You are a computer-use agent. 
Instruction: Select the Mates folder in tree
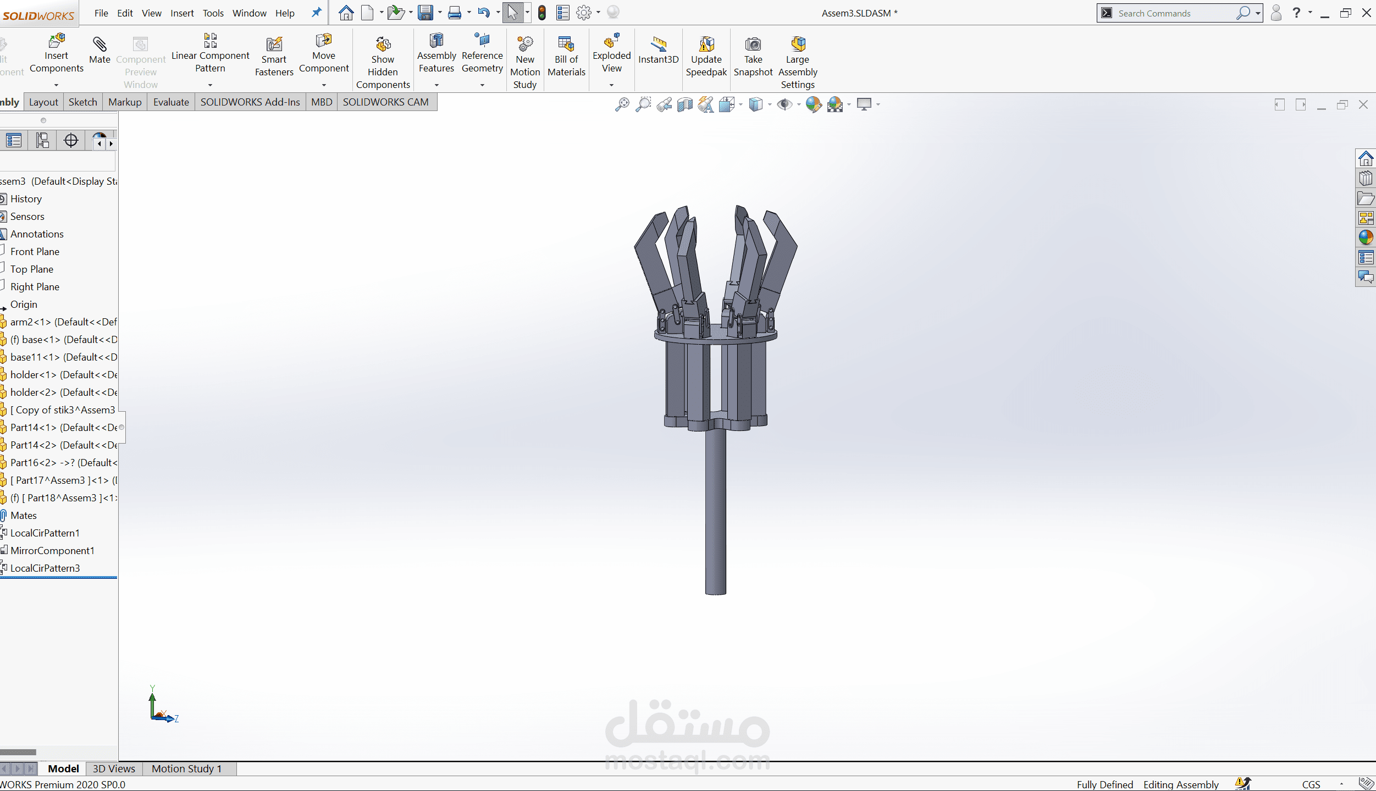[x=24, y=516]
